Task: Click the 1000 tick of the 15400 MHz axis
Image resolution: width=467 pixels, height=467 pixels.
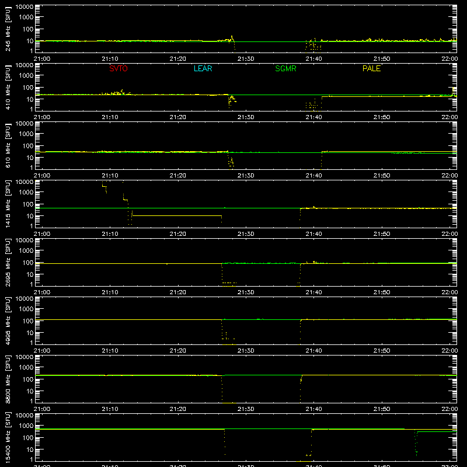Action: [26, 426]
